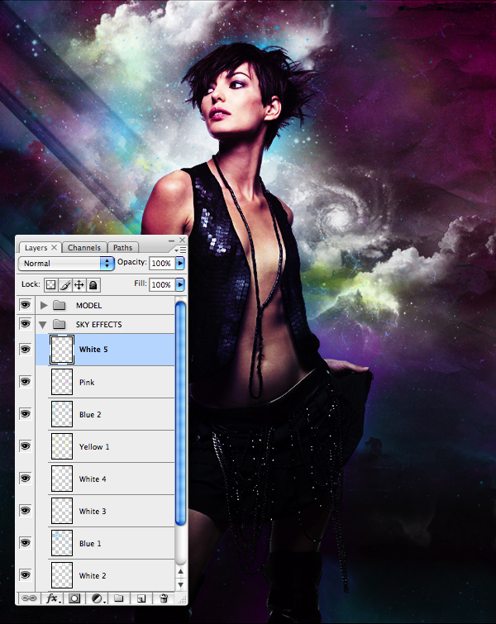
Task: Click the MODEL group folder icon
Action: point(60,305)
